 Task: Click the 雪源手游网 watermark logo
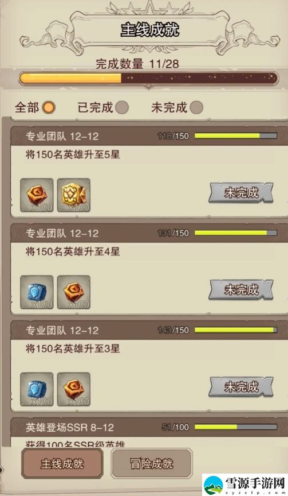pyautogui.click(x=245, y=485)
